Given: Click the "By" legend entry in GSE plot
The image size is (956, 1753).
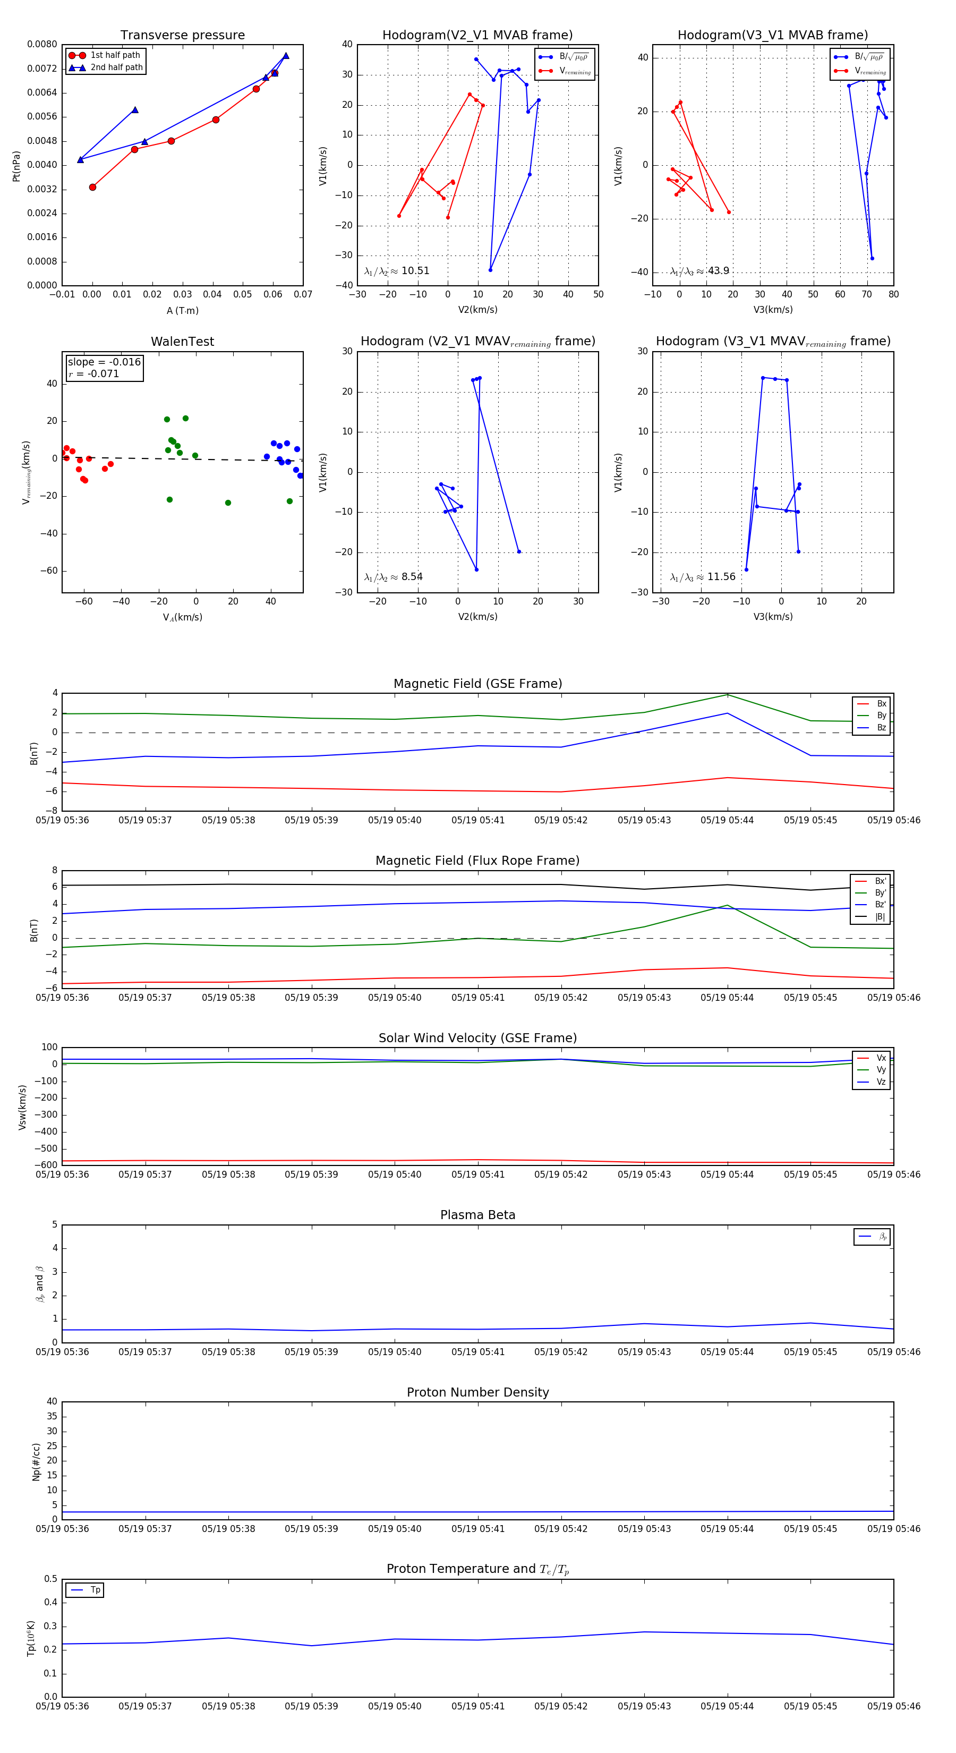Looking at the screenshot, I should pyautogui.click(x=872, y=715).
